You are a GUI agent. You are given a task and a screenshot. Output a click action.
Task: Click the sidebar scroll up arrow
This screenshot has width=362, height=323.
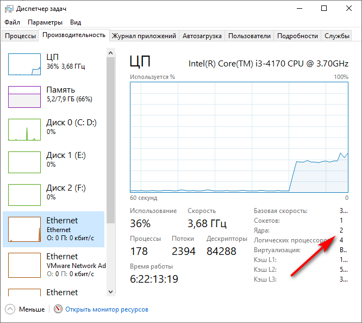(x=110, y=53)
